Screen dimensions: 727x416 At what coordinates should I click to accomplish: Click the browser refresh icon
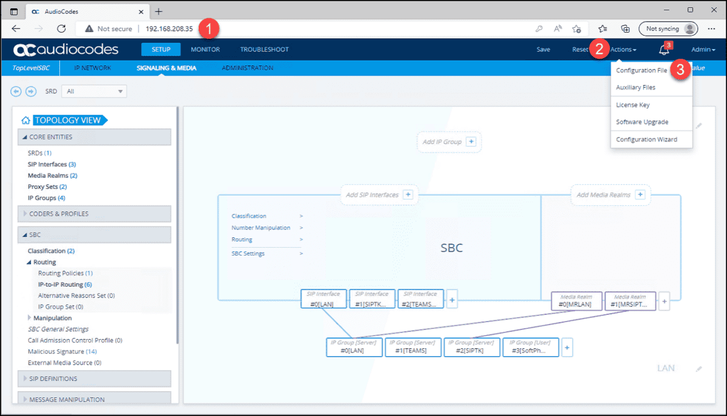[x=61, y=28]
